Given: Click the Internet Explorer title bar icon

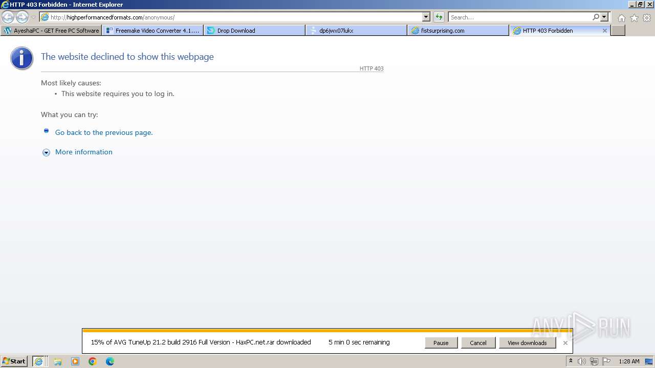Looking at the screenshot, I should pyautogui.click(x=5, y=5).
